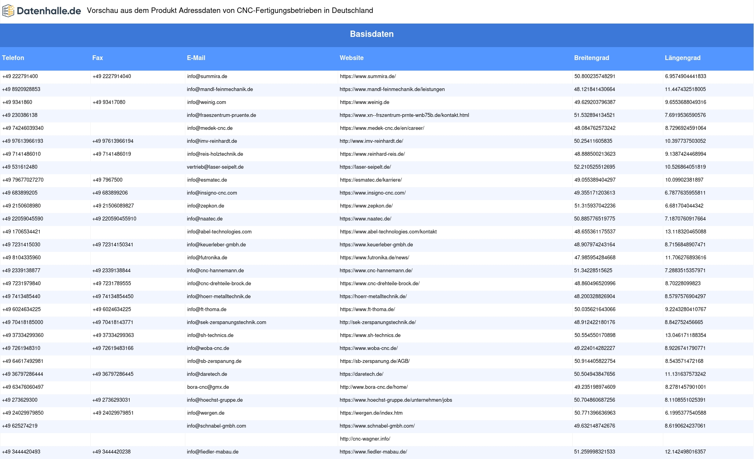Select longitude value 11.447432518005
This screenshot has height=459, width=754.
(x=685, y=89)
